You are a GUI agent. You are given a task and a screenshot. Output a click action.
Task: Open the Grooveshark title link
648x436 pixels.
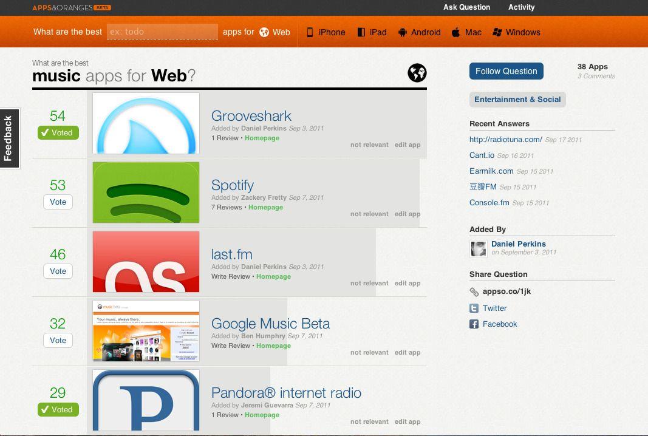click(251, 116)
